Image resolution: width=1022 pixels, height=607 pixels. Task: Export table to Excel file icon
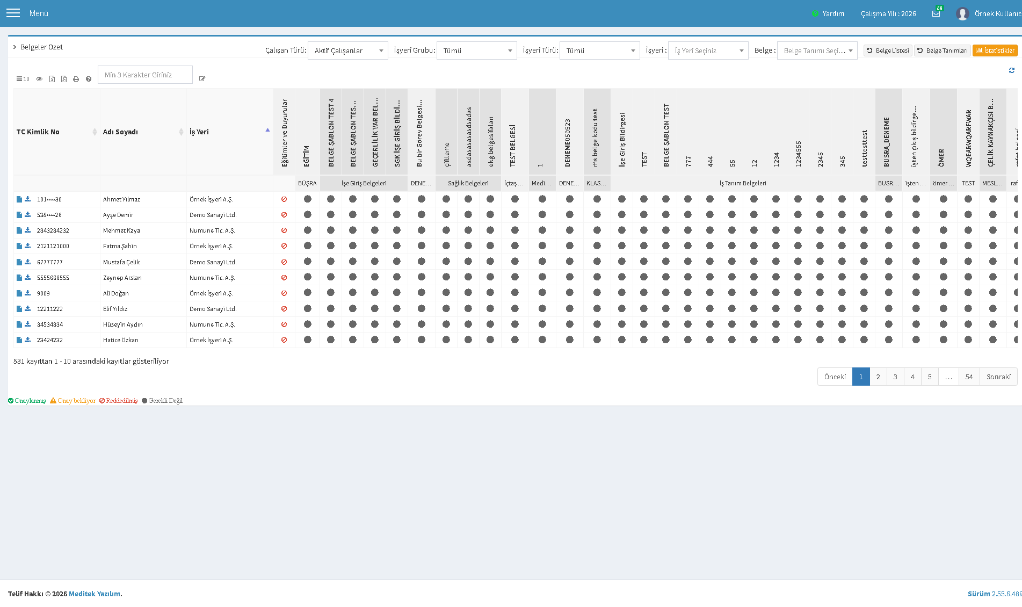[52, 79]
